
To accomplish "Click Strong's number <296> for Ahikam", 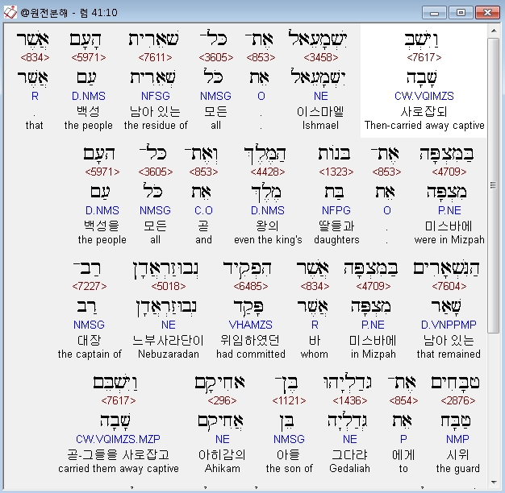I will [x=222, y=400].
